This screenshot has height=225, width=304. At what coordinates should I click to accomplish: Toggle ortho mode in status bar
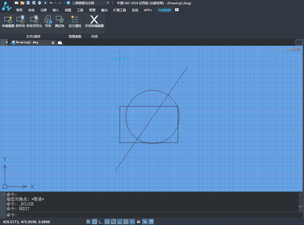pos(101,222)
